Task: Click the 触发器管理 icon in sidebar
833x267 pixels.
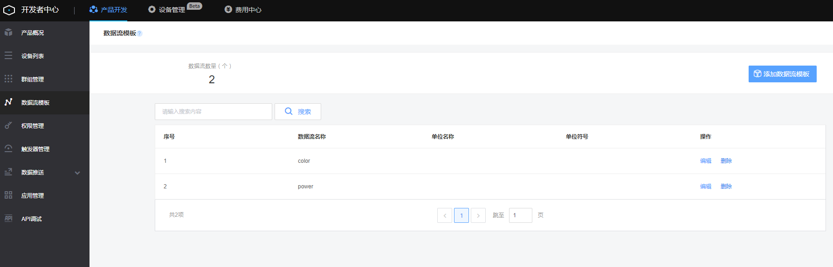Action: click(8, 149)
